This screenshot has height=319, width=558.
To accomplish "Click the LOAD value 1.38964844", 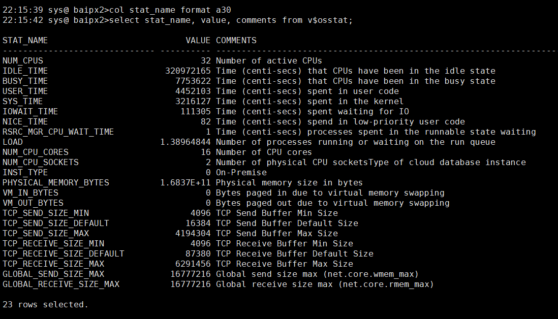I will point(185,142).
